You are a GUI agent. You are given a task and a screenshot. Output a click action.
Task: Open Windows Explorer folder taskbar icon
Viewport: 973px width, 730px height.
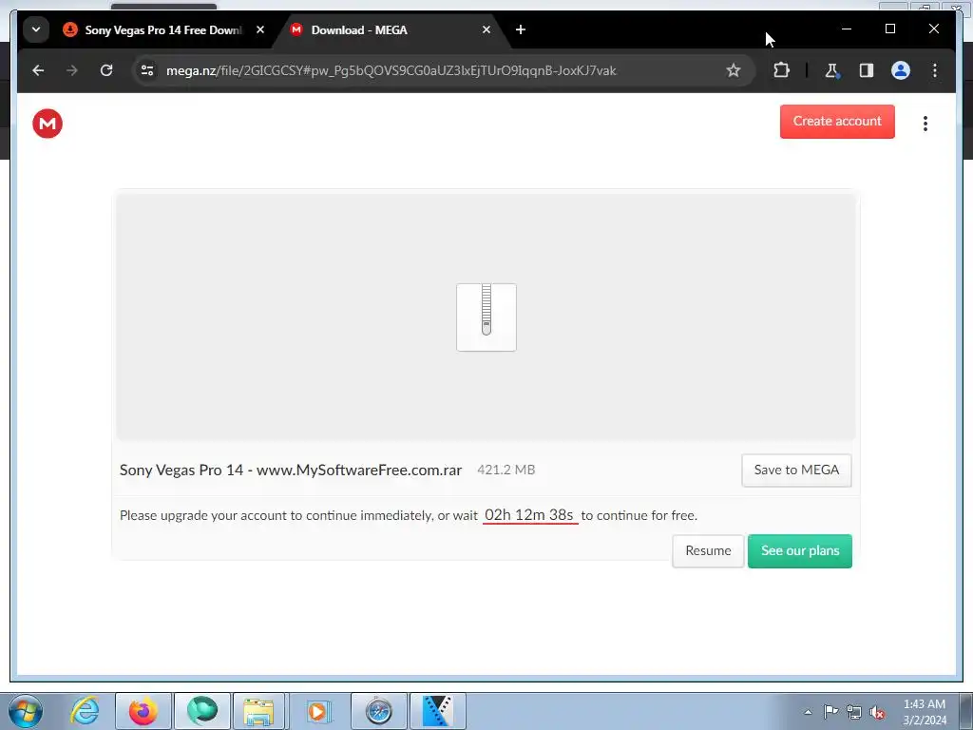pos(258,711)
